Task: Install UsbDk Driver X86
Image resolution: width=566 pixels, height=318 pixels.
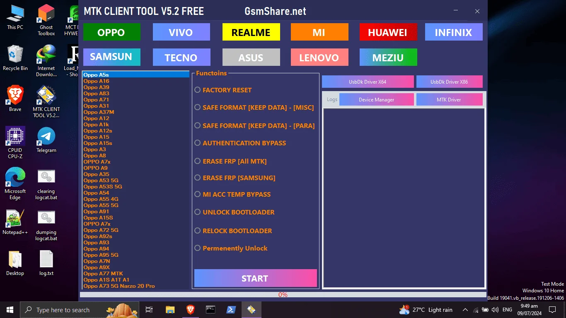Action: 450,82
